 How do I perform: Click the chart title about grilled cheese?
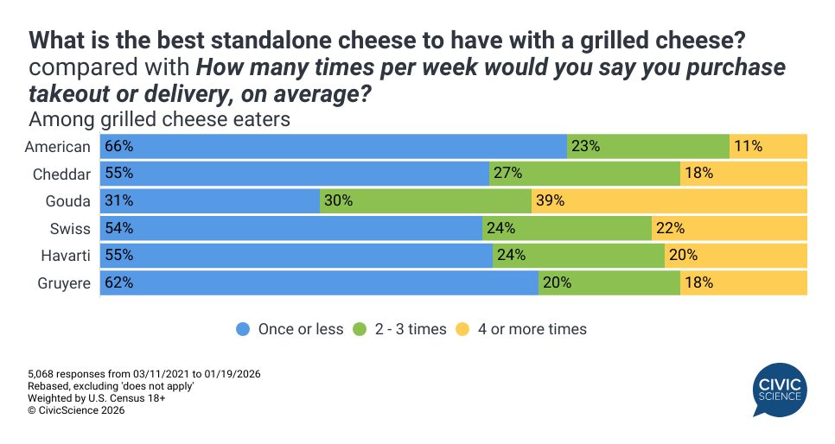pos(388,40)
